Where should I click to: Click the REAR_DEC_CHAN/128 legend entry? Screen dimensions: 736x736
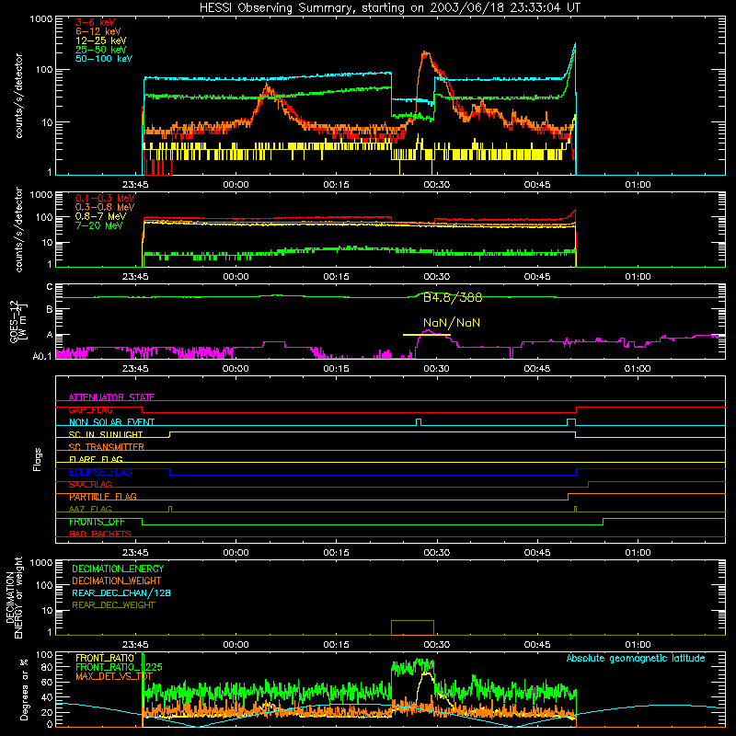pos(121,592)
